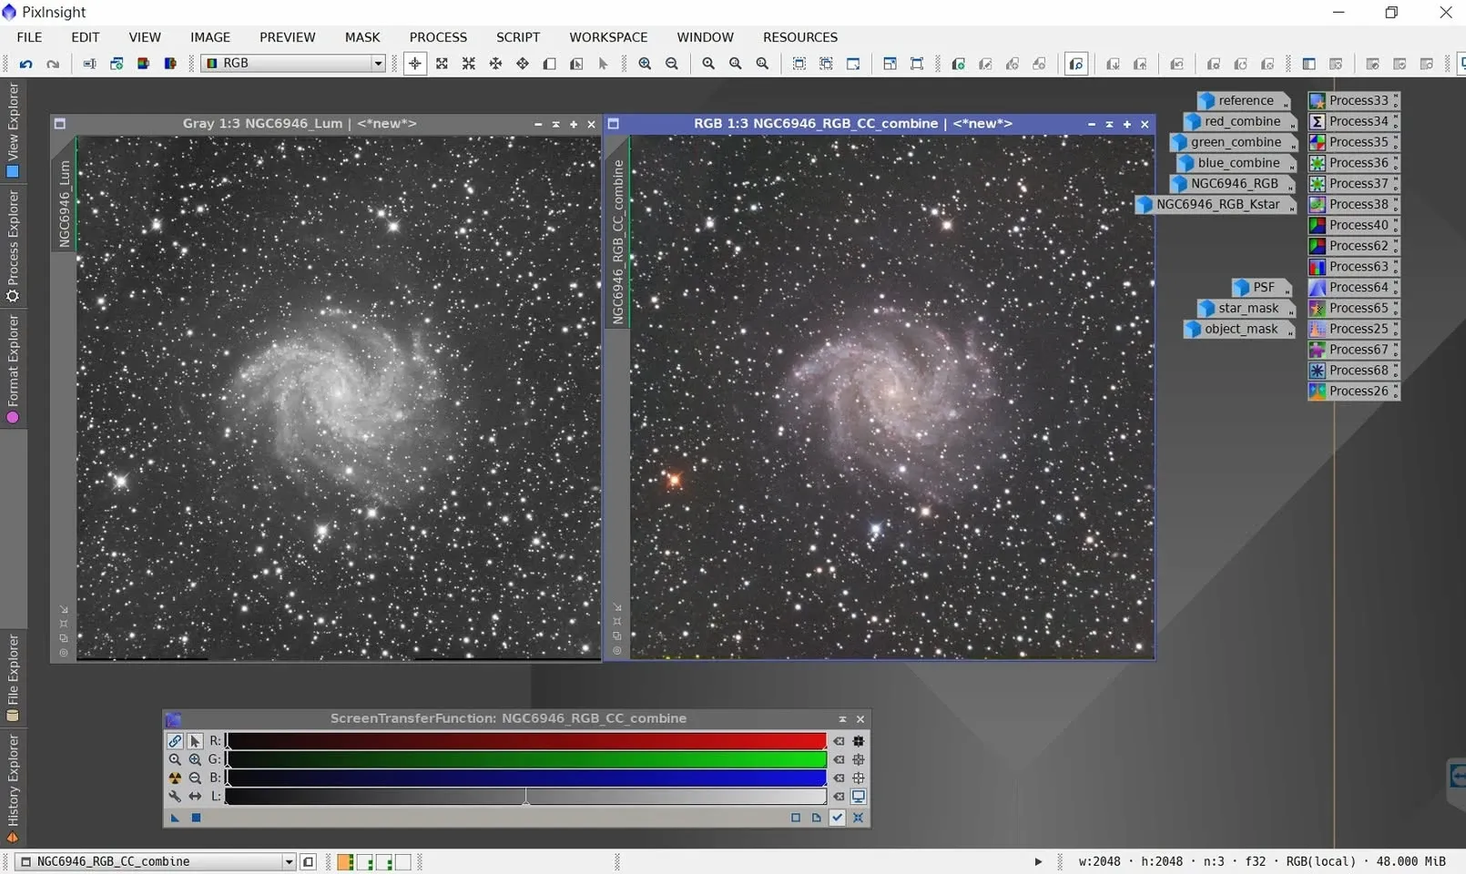
Task: Click the NGC6946_RGB_CC_combine color galaxy image
Action: 891,397
